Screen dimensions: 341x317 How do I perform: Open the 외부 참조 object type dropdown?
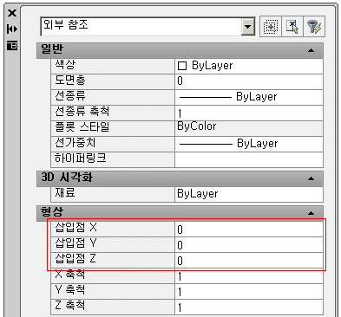click(247, 27)
